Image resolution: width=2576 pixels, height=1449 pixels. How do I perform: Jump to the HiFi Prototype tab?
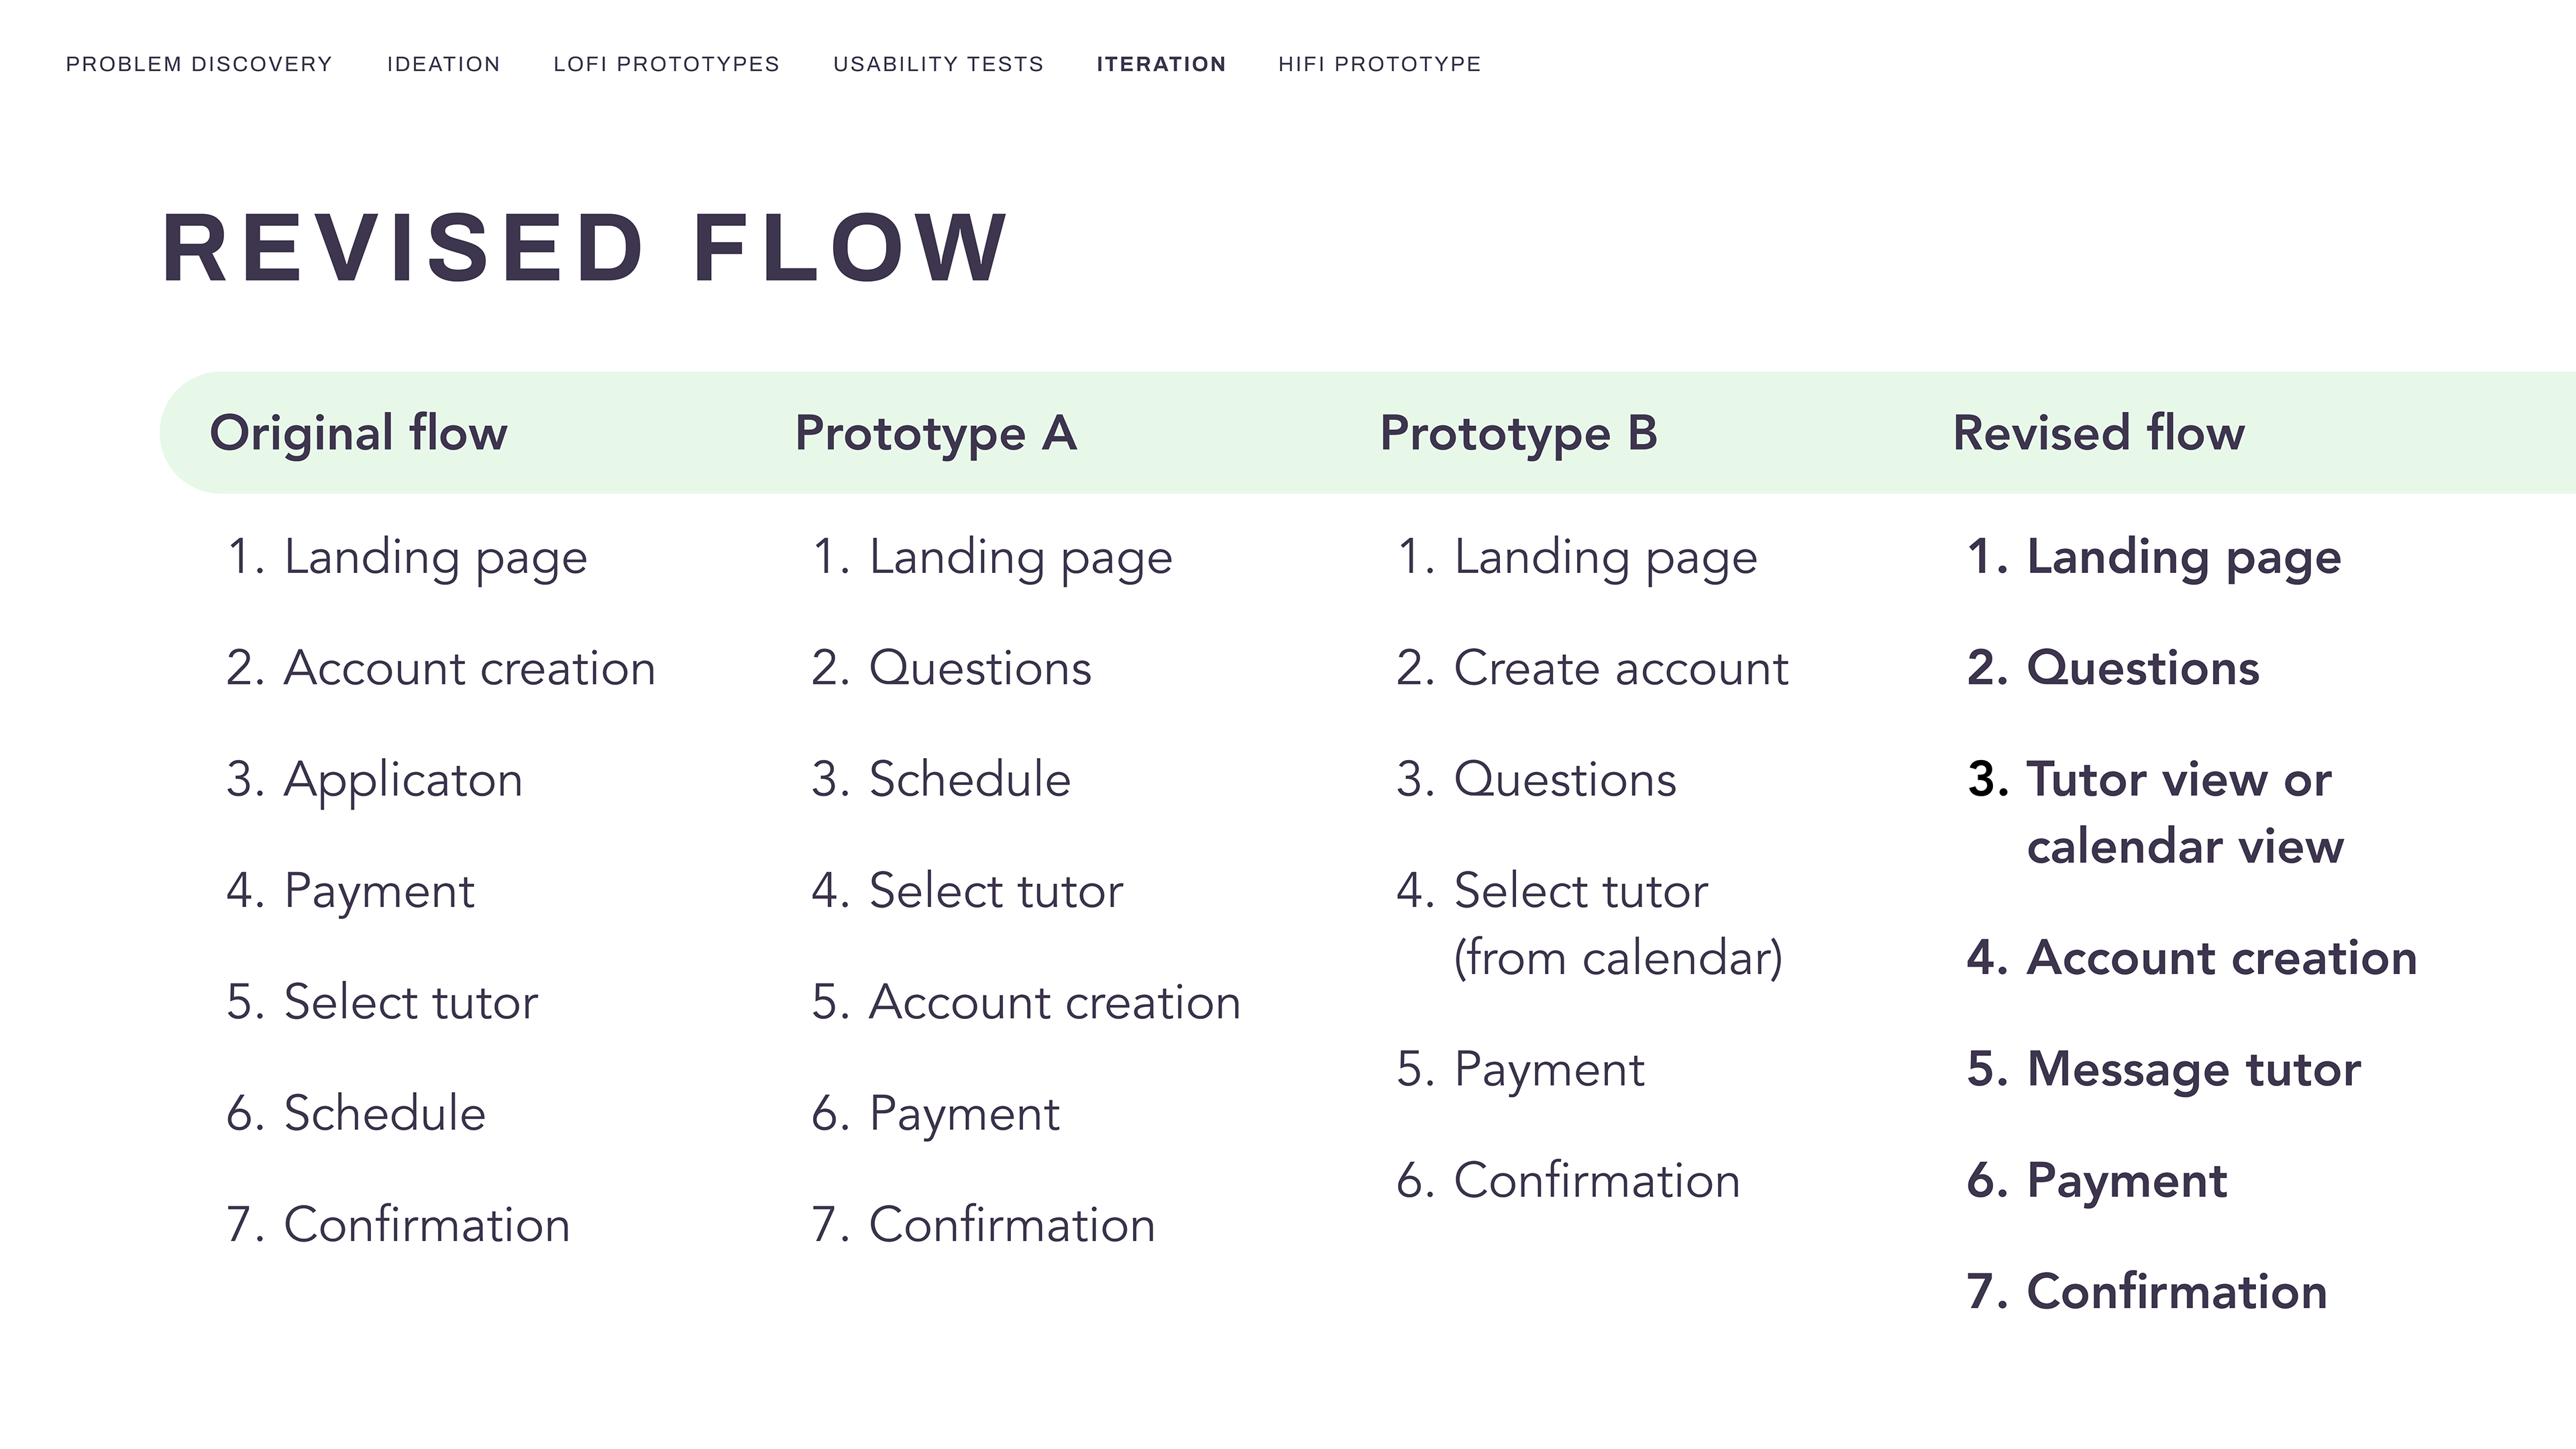(1379, 64)
